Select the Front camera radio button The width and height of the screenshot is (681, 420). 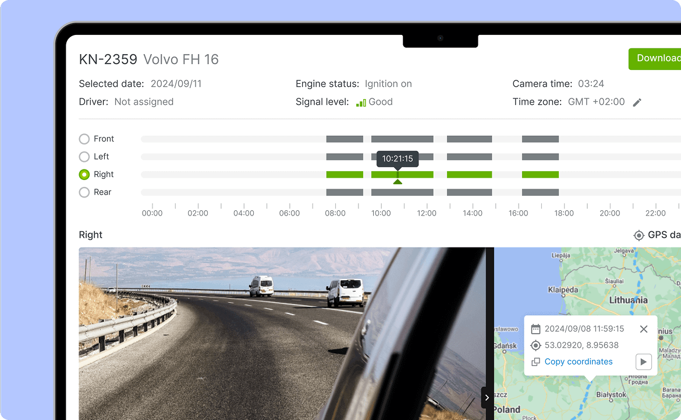click(x=84, y=139)
